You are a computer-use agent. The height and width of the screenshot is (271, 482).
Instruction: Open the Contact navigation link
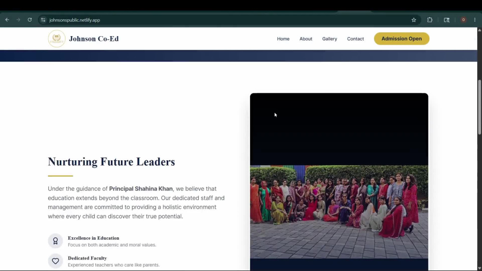point(355,39)
